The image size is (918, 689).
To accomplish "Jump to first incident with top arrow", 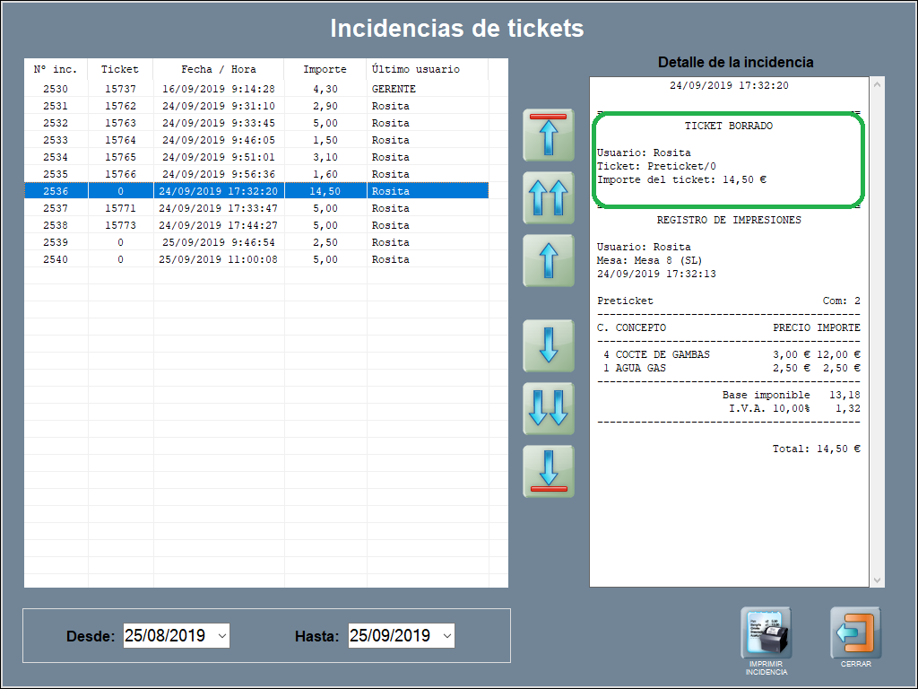I will (x=549, y=135).
